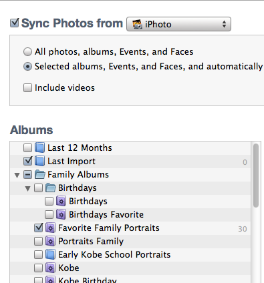Viewport: 264px width, 283px height.
Task: Click the Family Albums folder icon
Action: click(x=40, y=174)
